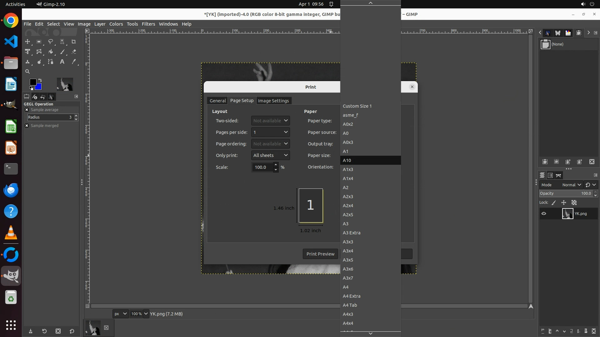
Task: Open the Filters menu
Action: click(148, 24)
